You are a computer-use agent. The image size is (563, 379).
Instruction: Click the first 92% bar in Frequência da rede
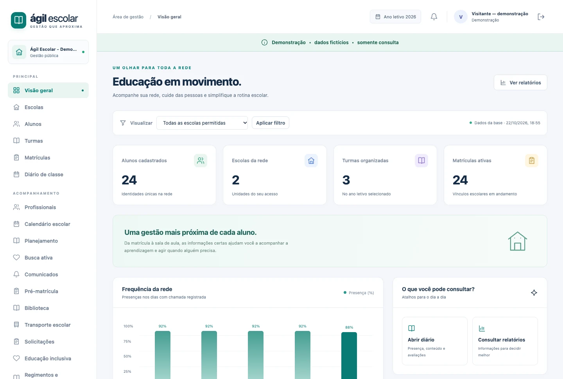[163, 355]
